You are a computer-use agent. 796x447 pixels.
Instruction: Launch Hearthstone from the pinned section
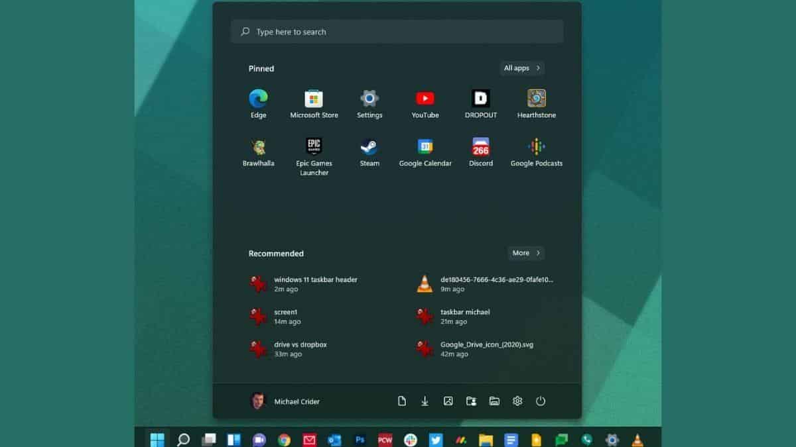click(x=536, y=99)
